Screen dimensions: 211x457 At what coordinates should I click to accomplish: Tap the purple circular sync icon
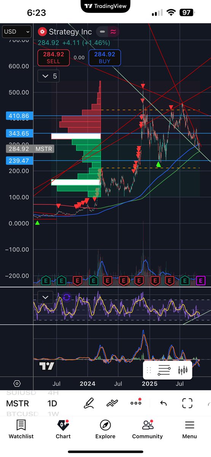(67, 297)
